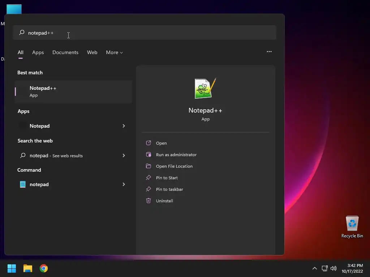Screen dimensions: 370x277
Task: Expand the web results chevron for notepad
Action: pyautogui.click(x=124, y=155)
